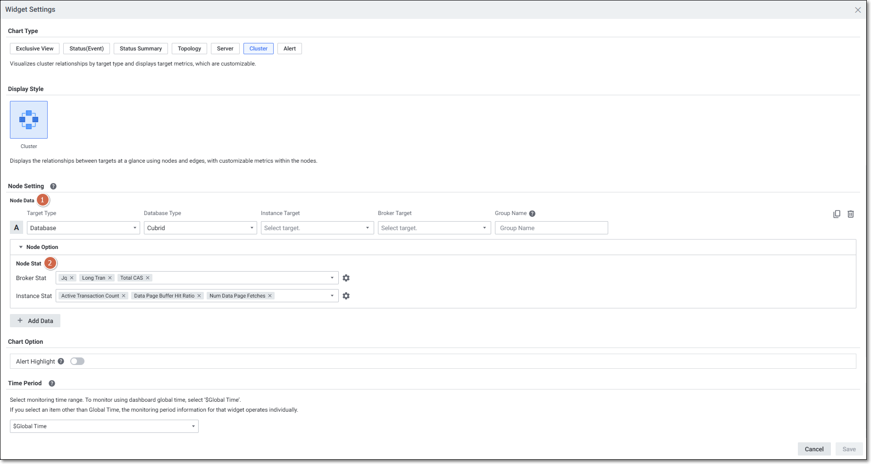This screenshot has height=464, width=871.
Task: Open the Target Type dropdown
Action: [x=83, y=228]
